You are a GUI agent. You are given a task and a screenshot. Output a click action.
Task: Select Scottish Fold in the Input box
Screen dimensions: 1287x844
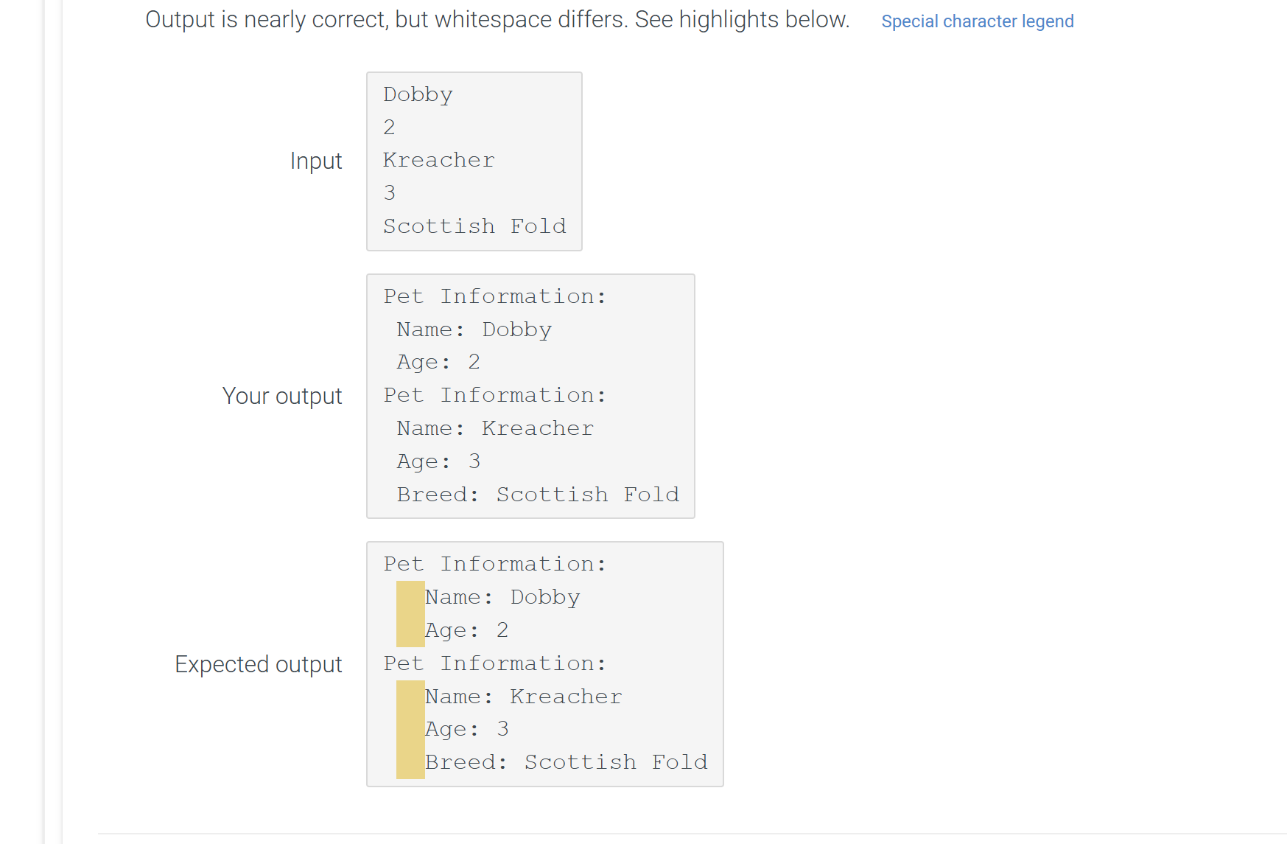[474, 226]
